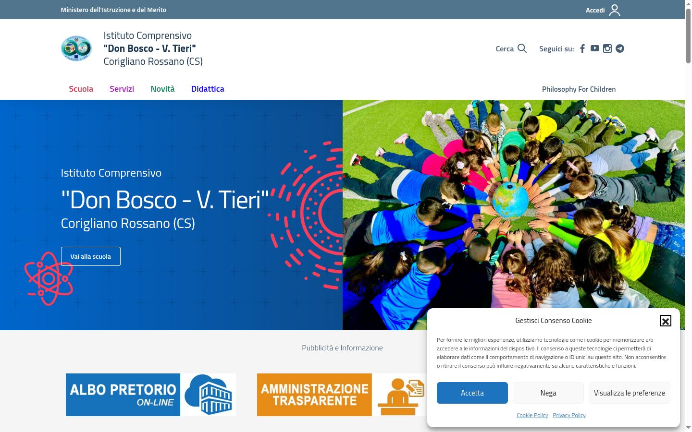The height and width of the screenshot is (432, 692).
Task: Click the school logo emblem
Action: [76, 48]
